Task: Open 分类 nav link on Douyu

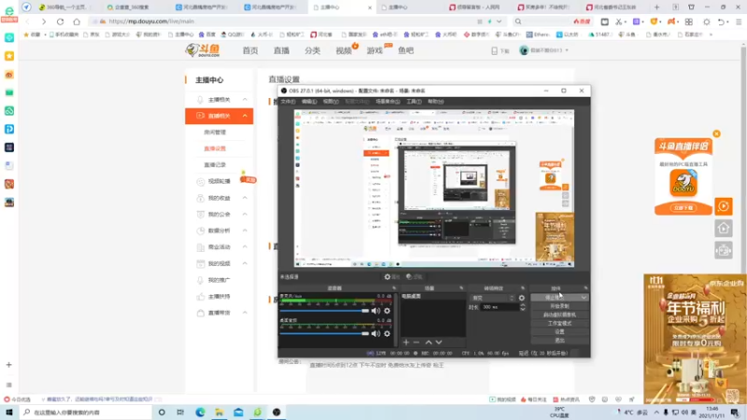Action: (313, 50)
